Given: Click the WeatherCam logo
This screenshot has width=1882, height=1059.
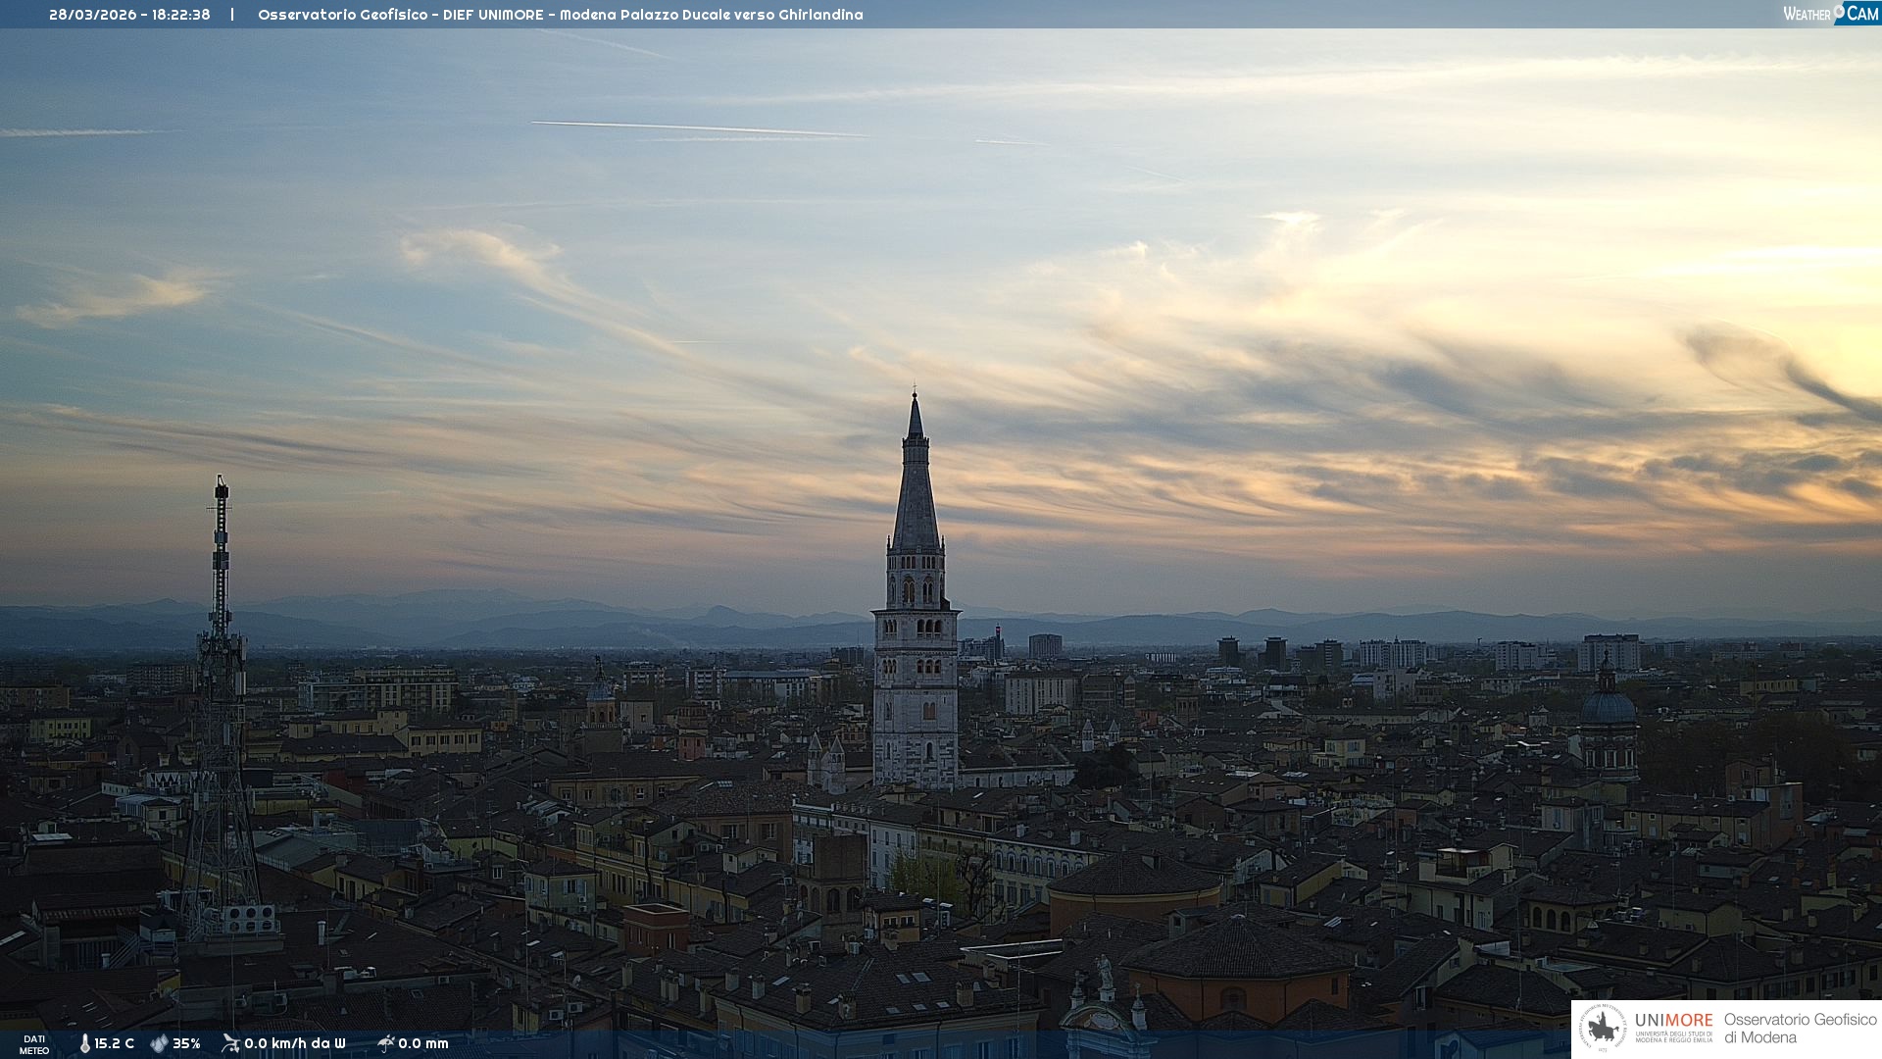Looking at the screenshot, I should pyautogui.click(x=1830, y=14).
